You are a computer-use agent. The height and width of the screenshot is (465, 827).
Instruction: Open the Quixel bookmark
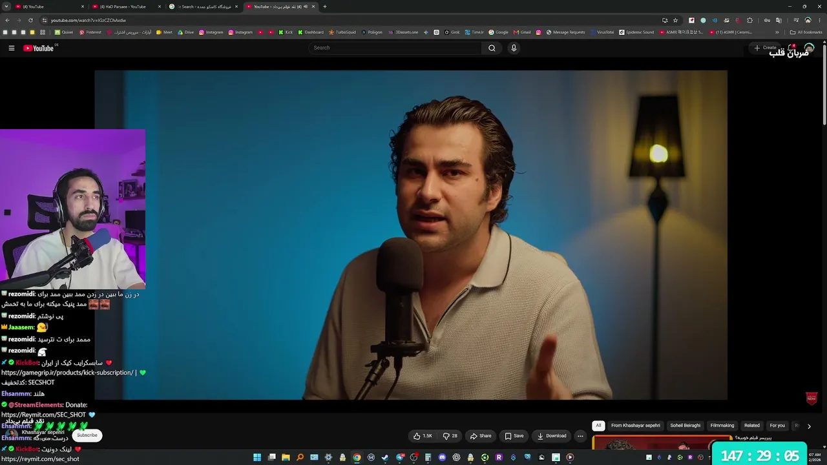click(64, 32)
